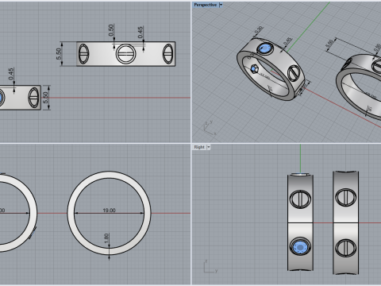Select the full circular ring with the 19.00 dimension

109,213
